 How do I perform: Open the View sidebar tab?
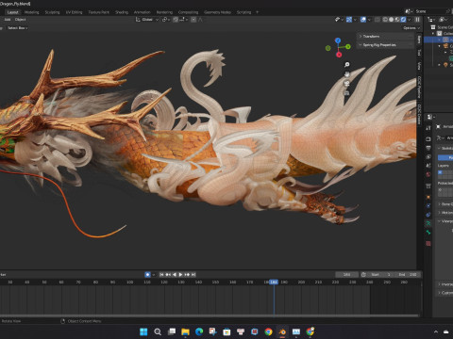pos(419,66)
